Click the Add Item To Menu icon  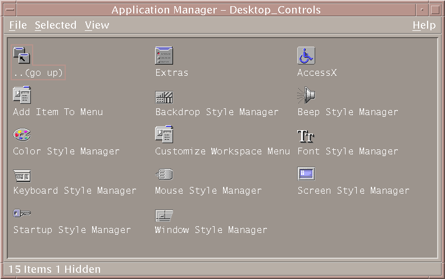tap(22, 95)
